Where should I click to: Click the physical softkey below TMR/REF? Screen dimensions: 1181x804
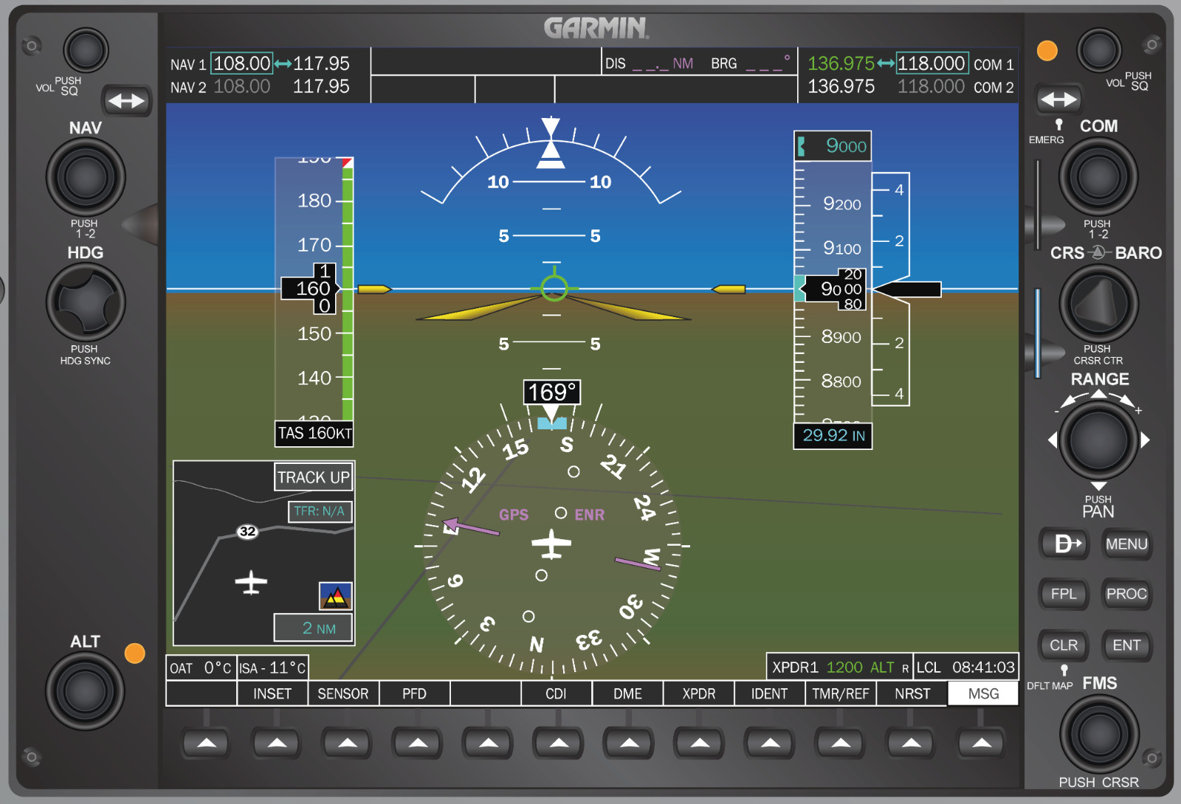(841, 743)
